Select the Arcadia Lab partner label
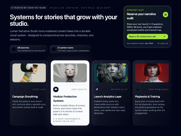 click(57, 8)
